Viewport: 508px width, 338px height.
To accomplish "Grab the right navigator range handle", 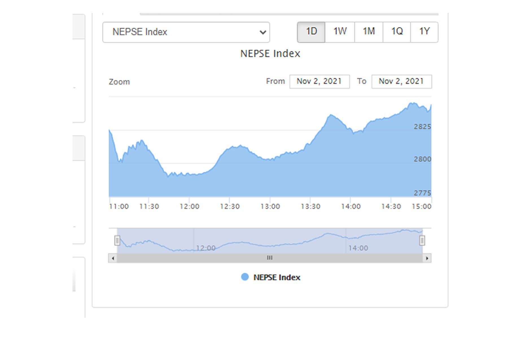I will (422, 241).
